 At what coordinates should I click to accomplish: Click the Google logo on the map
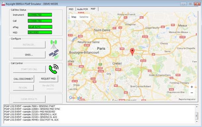(x=76, y=98)
